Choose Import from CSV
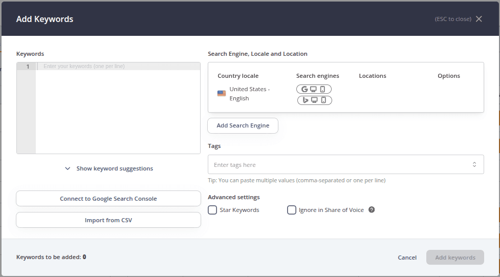This screenshot has width=500, height=277. (x=108, y=220)
